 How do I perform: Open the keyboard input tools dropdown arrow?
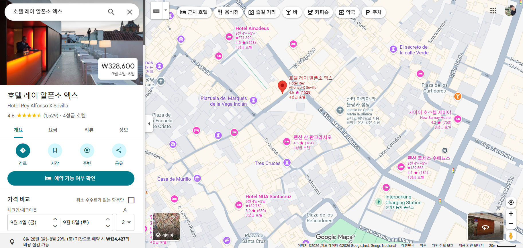pyautogui.click(x=166, y=11)
